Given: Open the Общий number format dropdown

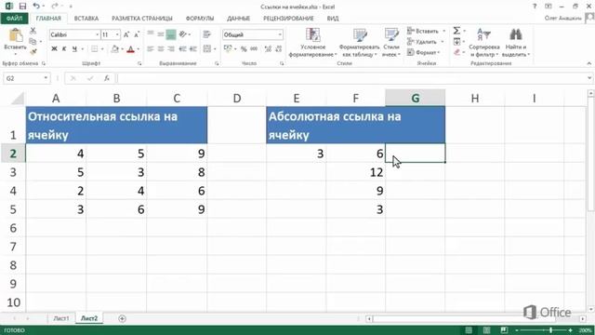Looking at the screenshot, I should (280, 35).
